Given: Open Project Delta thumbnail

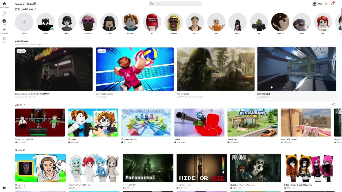Looking at the screenshot, I should pyautogui.click(x=216, y=69).
